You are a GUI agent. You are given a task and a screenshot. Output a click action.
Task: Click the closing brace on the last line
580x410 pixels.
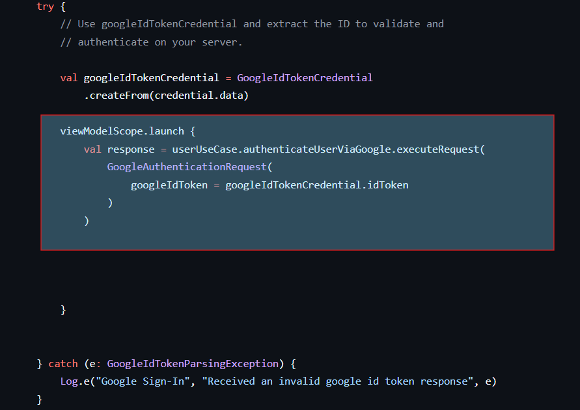(x=40, y=399)
